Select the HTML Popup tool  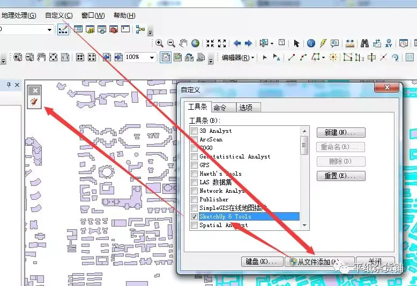click(x=334, y=43)
